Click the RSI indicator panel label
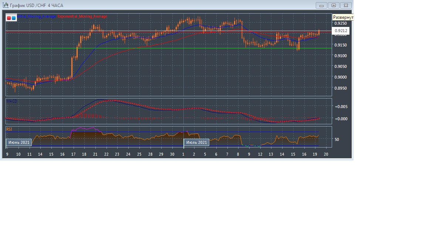 [9, 129]
